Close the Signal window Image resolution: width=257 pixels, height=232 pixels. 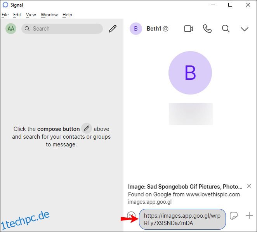(x=248, y=5)
